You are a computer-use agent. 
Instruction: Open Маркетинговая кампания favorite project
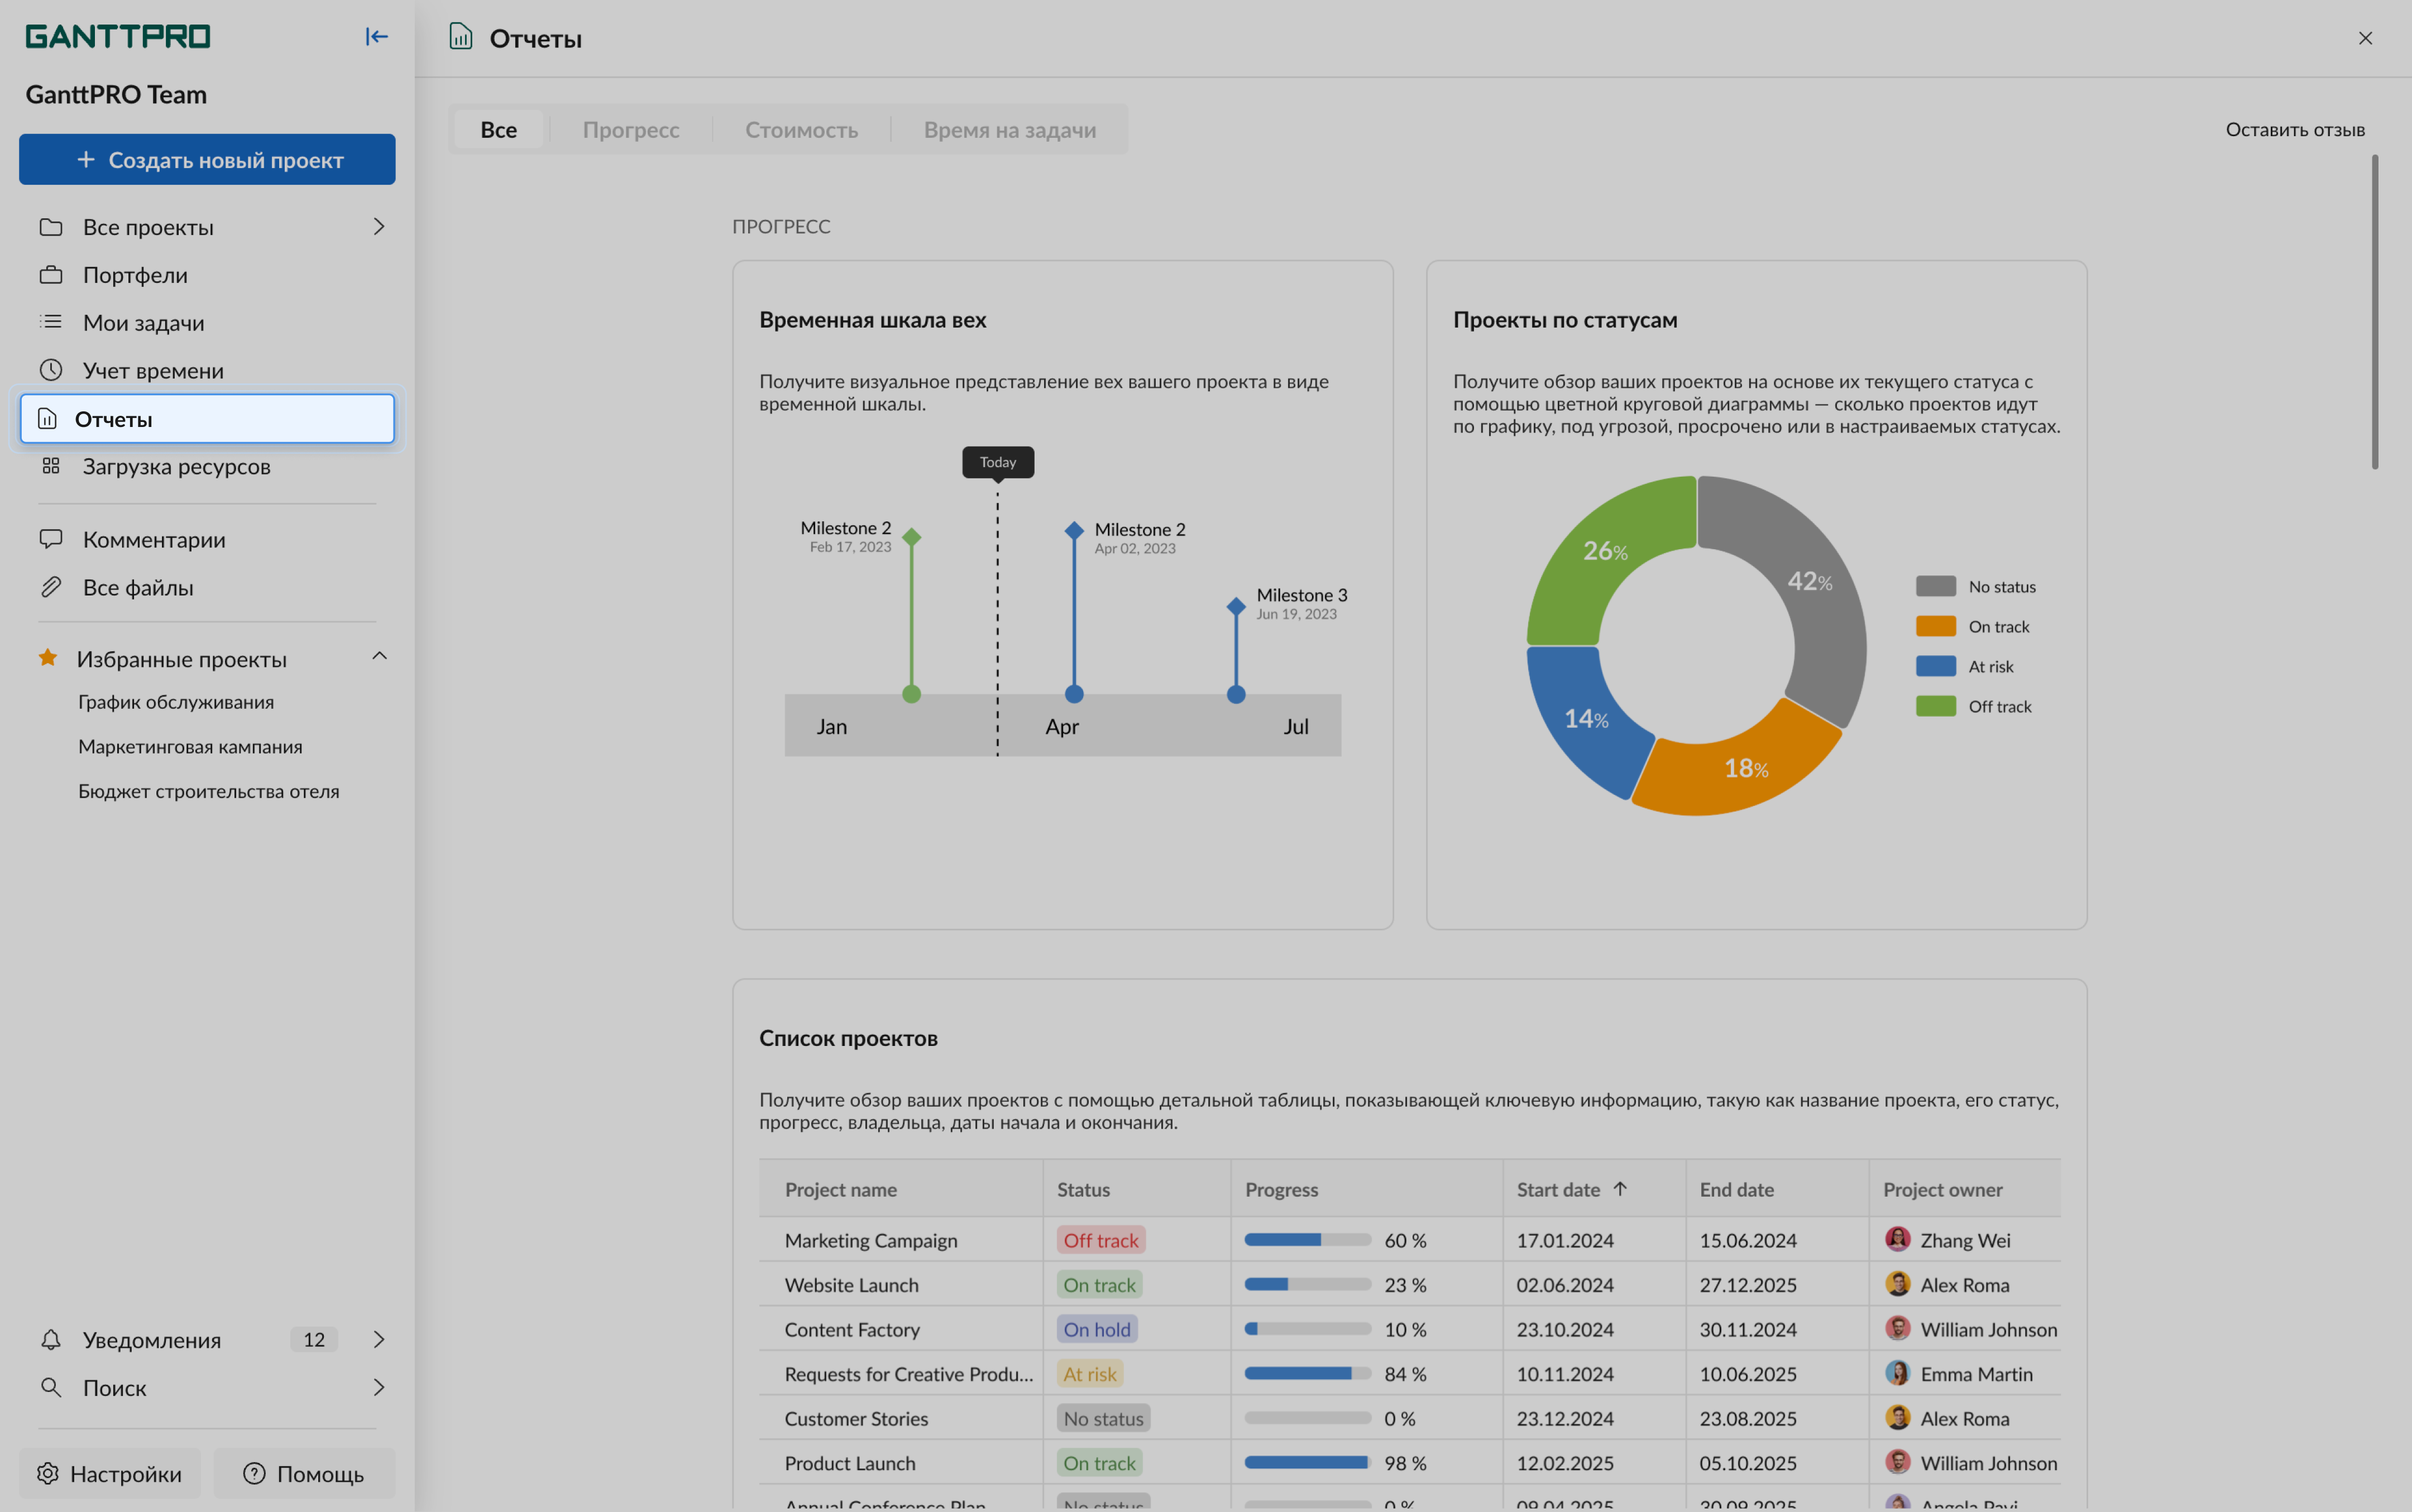click(190, 747)
